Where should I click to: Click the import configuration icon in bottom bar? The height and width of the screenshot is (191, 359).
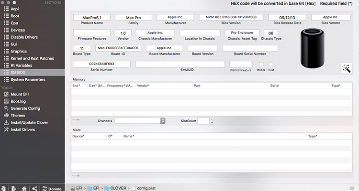3,189
